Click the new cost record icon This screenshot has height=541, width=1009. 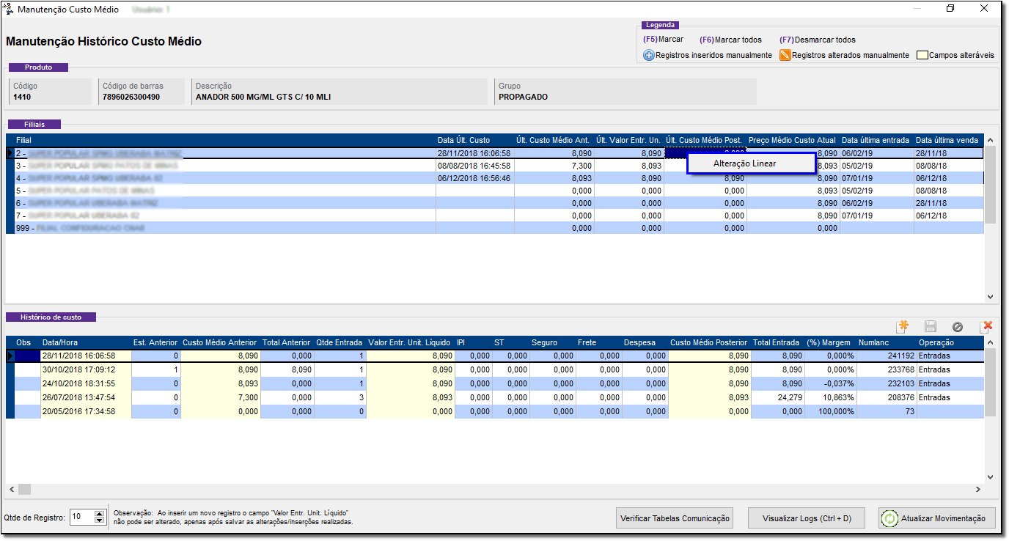[903, 326]
